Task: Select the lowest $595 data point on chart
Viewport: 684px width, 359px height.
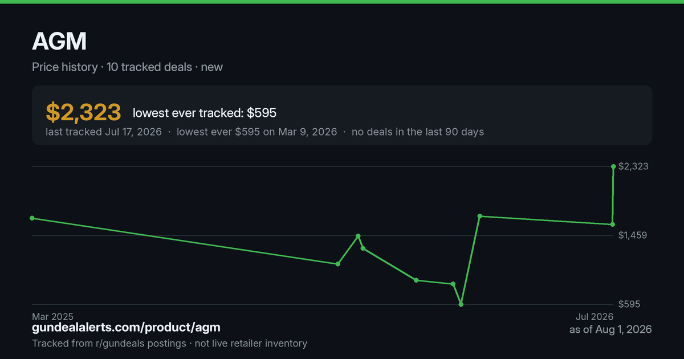Action: click(x=461, y=304)
